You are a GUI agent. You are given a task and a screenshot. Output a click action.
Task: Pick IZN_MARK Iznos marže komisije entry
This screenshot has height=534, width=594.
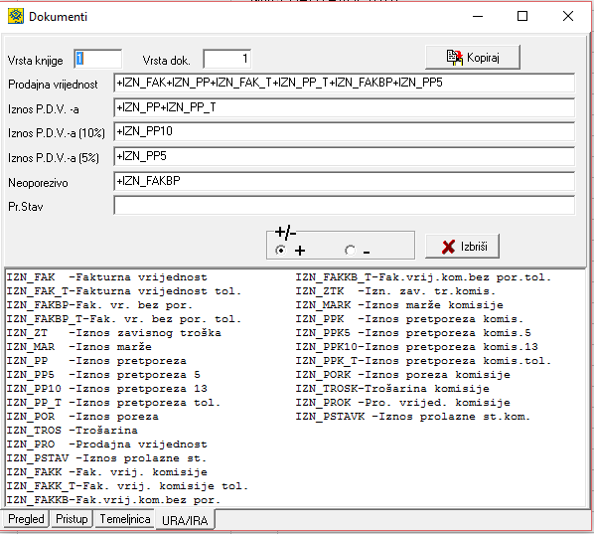click(x=399, y=305)
